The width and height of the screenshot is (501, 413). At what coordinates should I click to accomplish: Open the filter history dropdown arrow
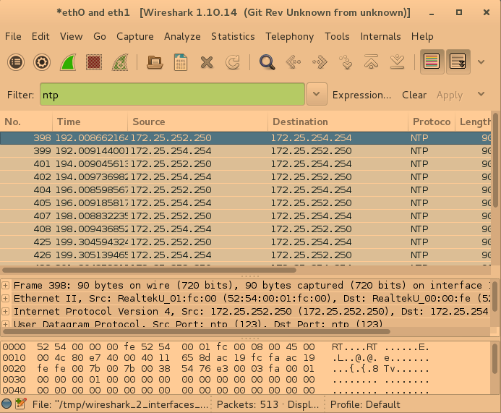click(316, 95)
